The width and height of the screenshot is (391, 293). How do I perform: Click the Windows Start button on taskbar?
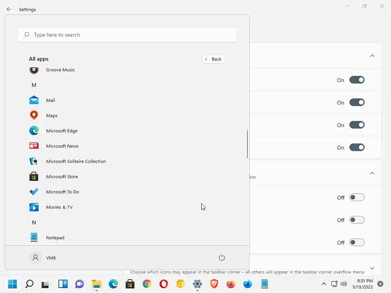(12, 284)
